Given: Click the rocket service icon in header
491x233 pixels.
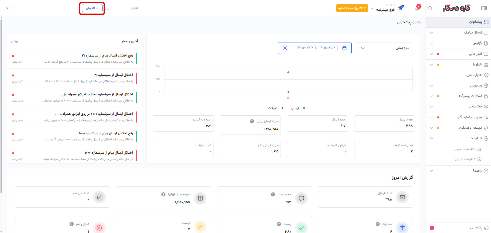Looking at the screenshot, I should (401, 8).
